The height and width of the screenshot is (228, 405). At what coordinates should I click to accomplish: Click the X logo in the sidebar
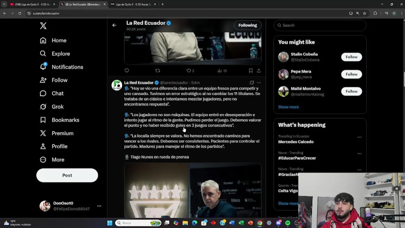(43, 26)
